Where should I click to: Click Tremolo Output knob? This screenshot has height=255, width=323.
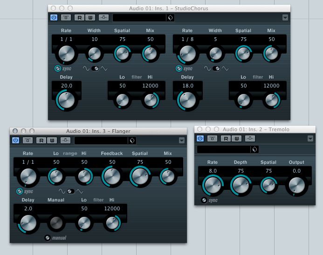296,185
